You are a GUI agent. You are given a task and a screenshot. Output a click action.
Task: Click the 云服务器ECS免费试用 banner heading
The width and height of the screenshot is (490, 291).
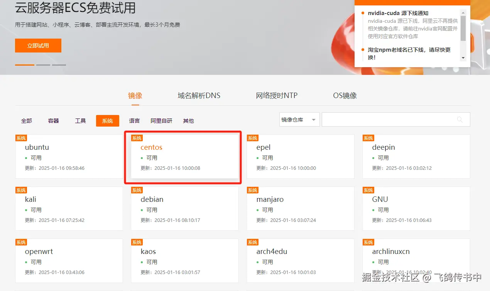pos(75,7)
